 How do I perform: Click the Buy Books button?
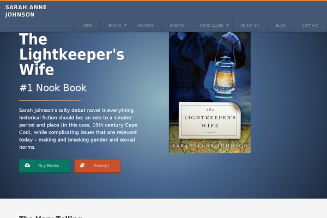pyautogui.click(x=45, y=166)
